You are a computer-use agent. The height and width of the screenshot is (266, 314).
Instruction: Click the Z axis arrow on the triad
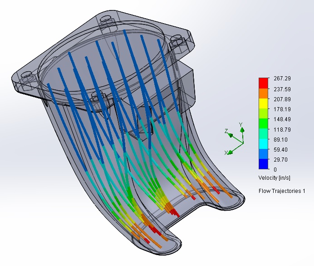(230, 135)
